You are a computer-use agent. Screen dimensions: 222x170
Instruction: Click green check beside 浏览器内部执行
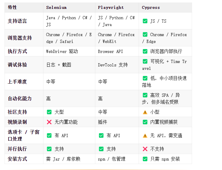[145, 51]
